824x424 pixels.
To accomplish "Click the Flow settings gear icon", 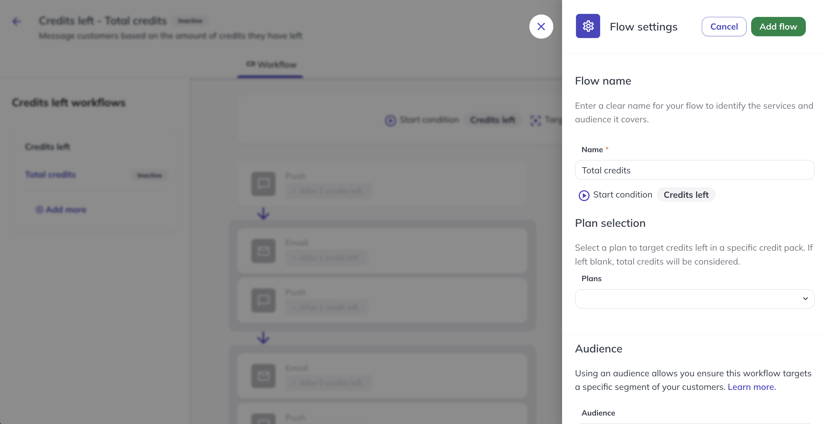I will (588, 26).
